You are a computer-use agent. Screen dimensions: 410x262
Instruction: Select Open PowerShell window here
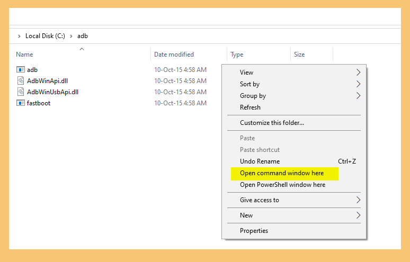coord(294,185)
